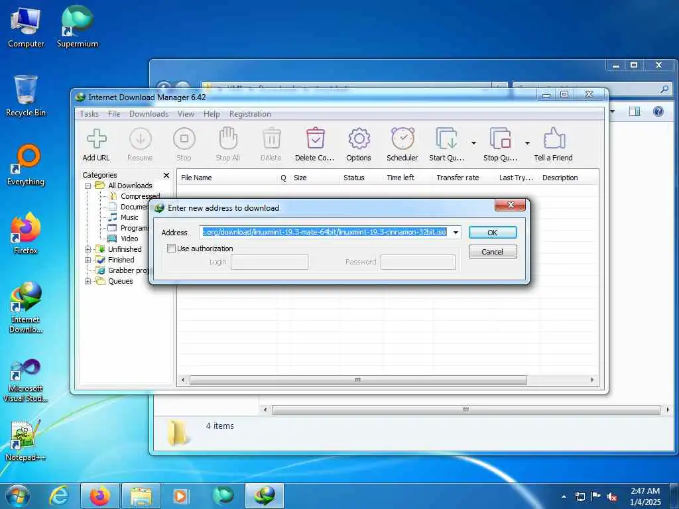Open the Recycle Bin desktop icon
This screenshot has width=679, height=509.
26,95
